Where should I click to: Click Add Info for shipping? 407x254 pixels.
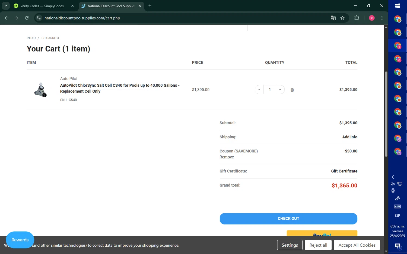(x=350, y=137)
